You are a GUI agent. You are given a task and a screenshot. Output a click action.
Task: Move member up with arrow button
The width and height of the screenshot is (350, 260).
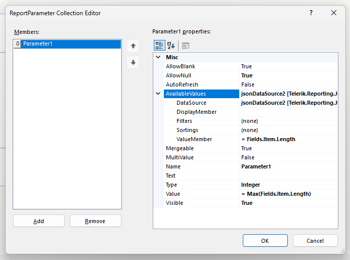133,46
